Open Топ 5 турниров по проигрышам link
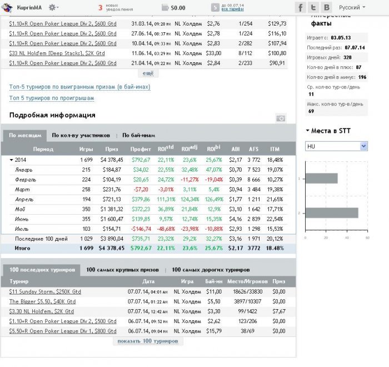This screenshot has width=389, height=367. click(x=52, y=98)
